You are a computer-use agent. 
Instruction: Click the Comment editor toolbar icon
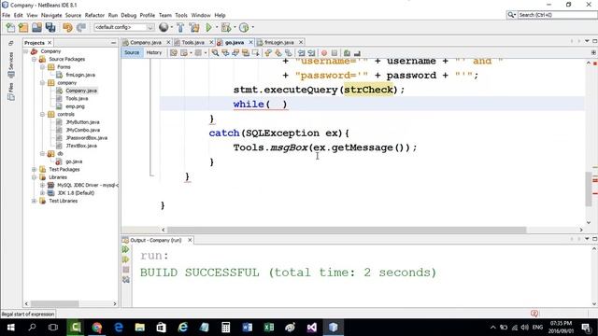click(347, 53)
